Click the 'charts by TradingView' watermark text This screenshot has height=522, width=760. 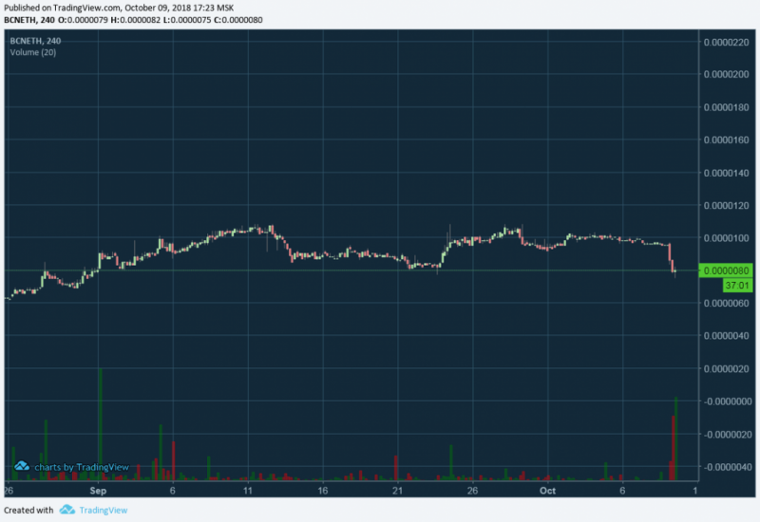82,467
